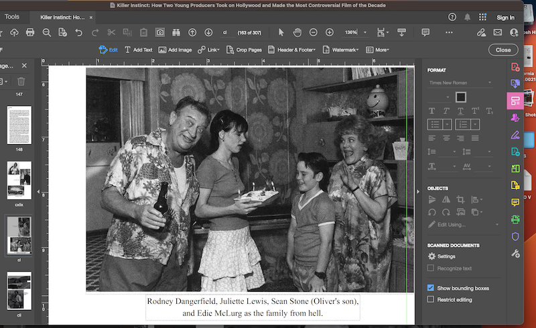Open the Times New Roman font dropdown

tap(460, 83)
